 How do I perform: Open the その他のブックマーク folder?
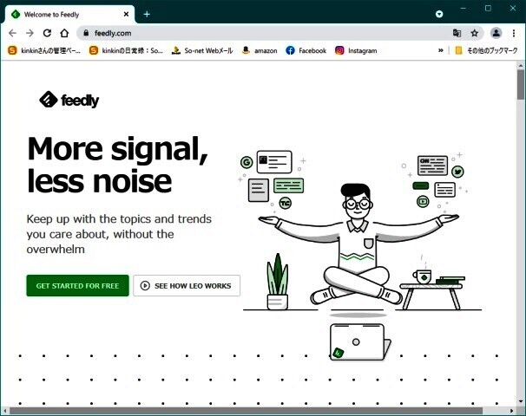(486, 50)
